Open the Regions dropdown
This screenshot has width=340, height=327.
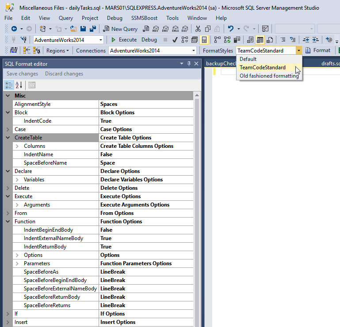(x=57, y=50)
